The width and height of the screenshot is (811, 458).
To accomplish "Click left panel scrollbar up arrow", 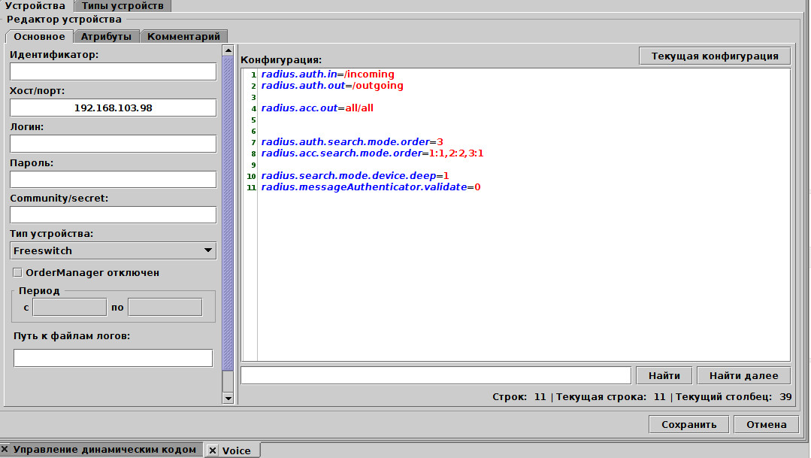I will (228, 50).
